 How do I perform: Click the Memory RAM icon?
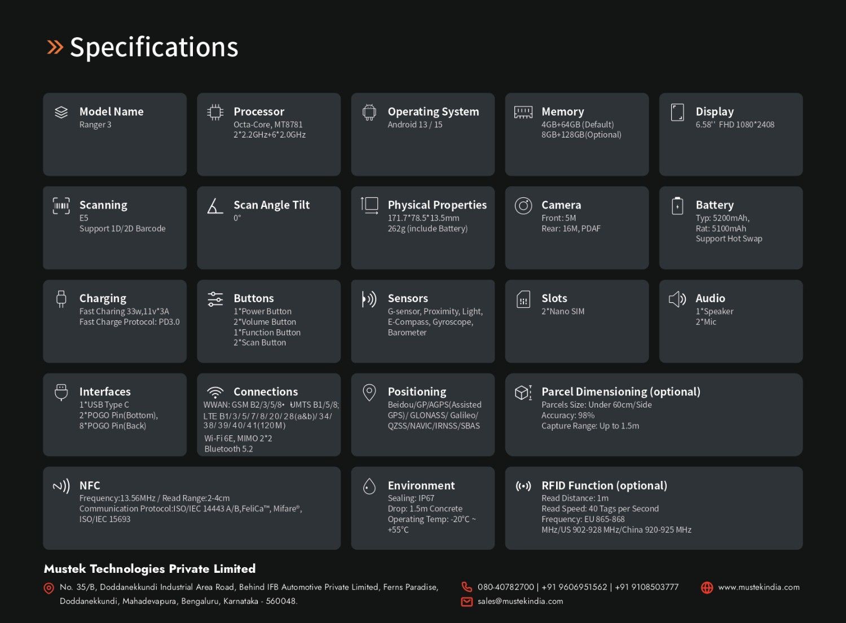(523, 112)
